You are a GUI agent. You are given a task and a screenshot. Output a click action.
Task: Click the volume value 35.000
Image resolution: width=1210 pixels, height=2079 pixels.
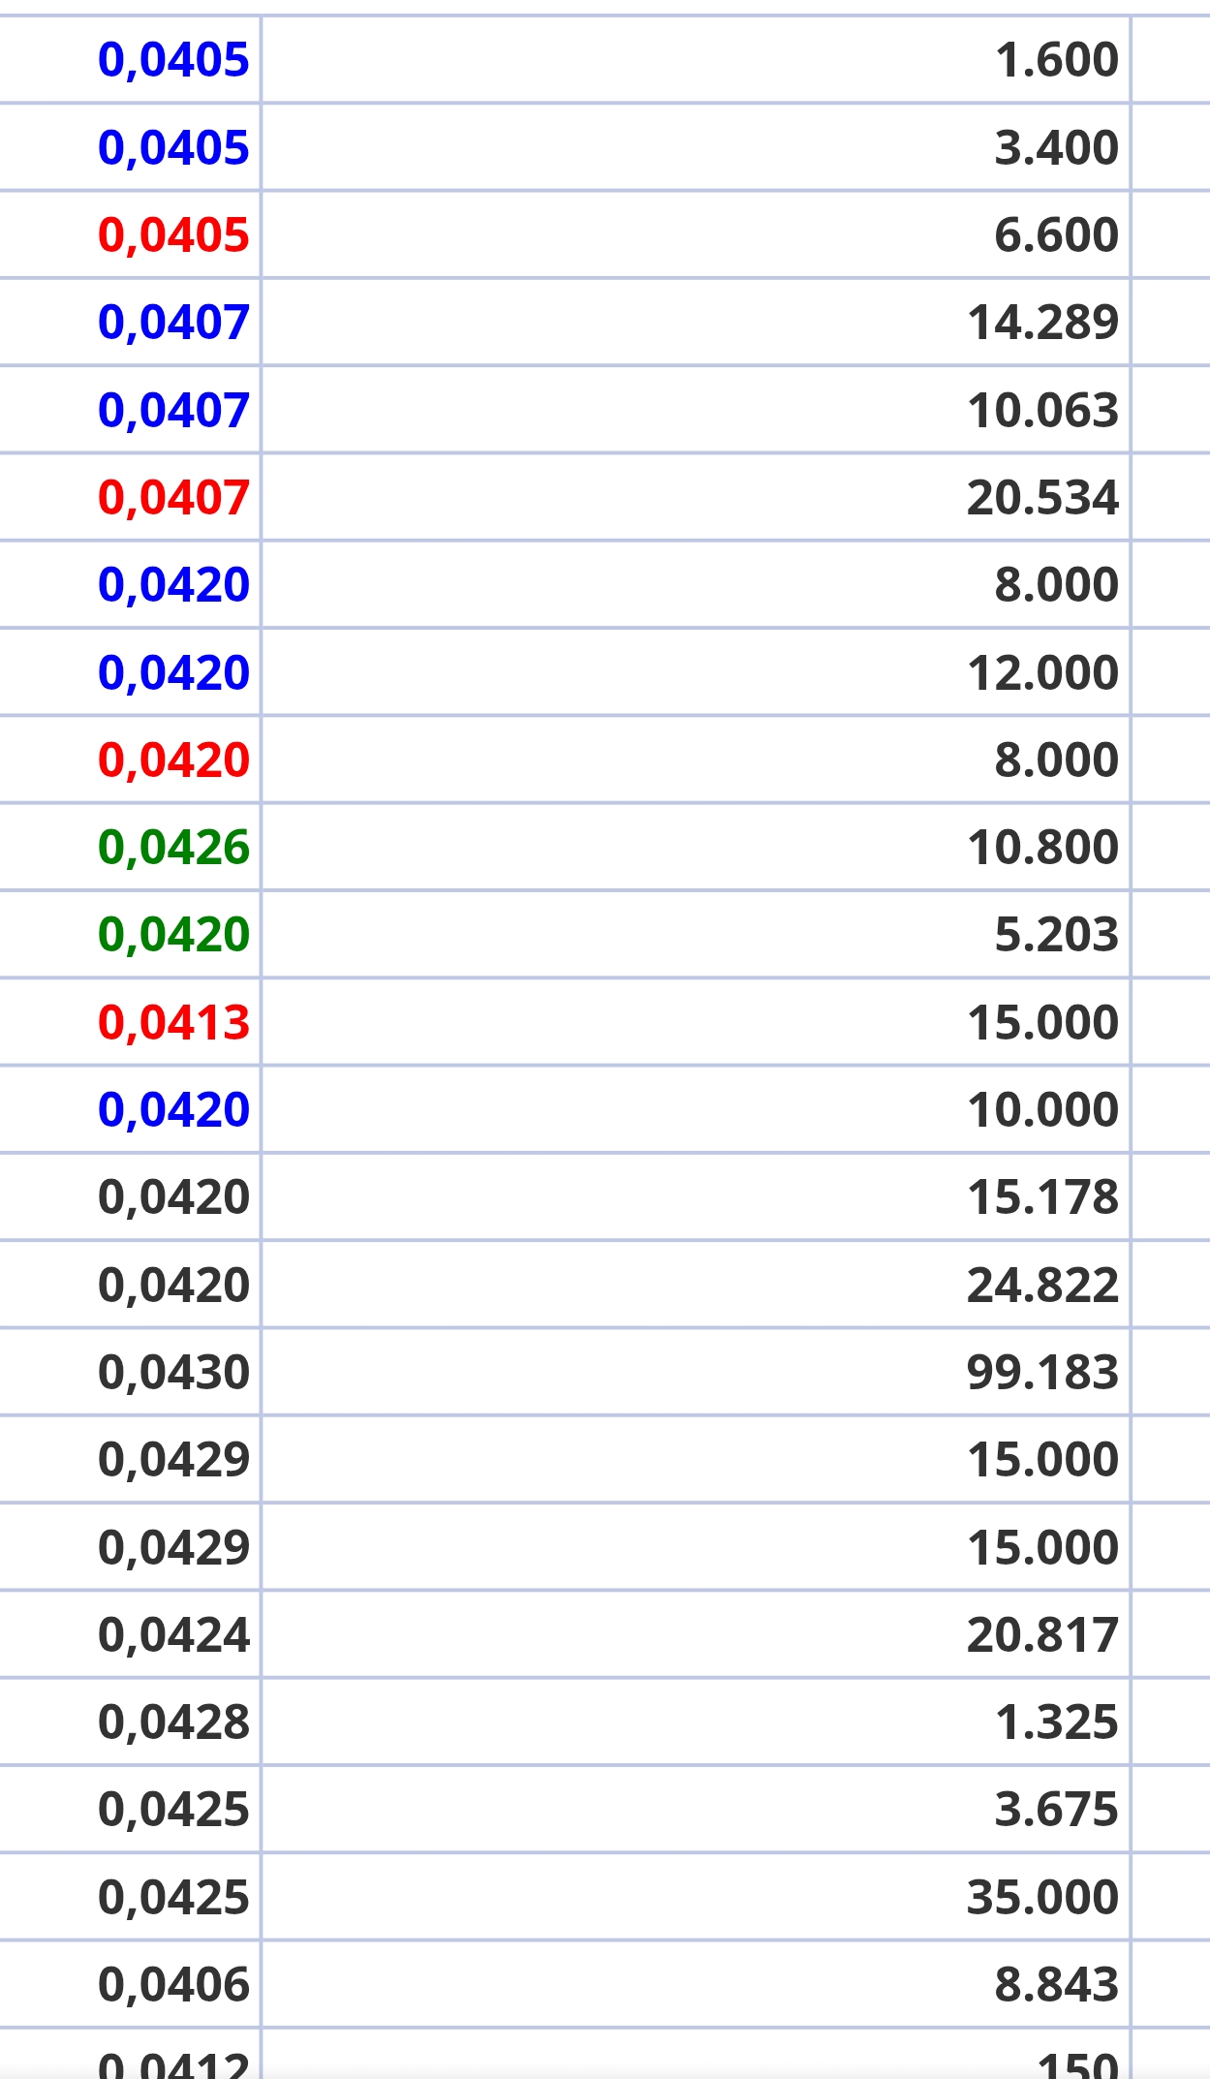tap(1042, 1898)
